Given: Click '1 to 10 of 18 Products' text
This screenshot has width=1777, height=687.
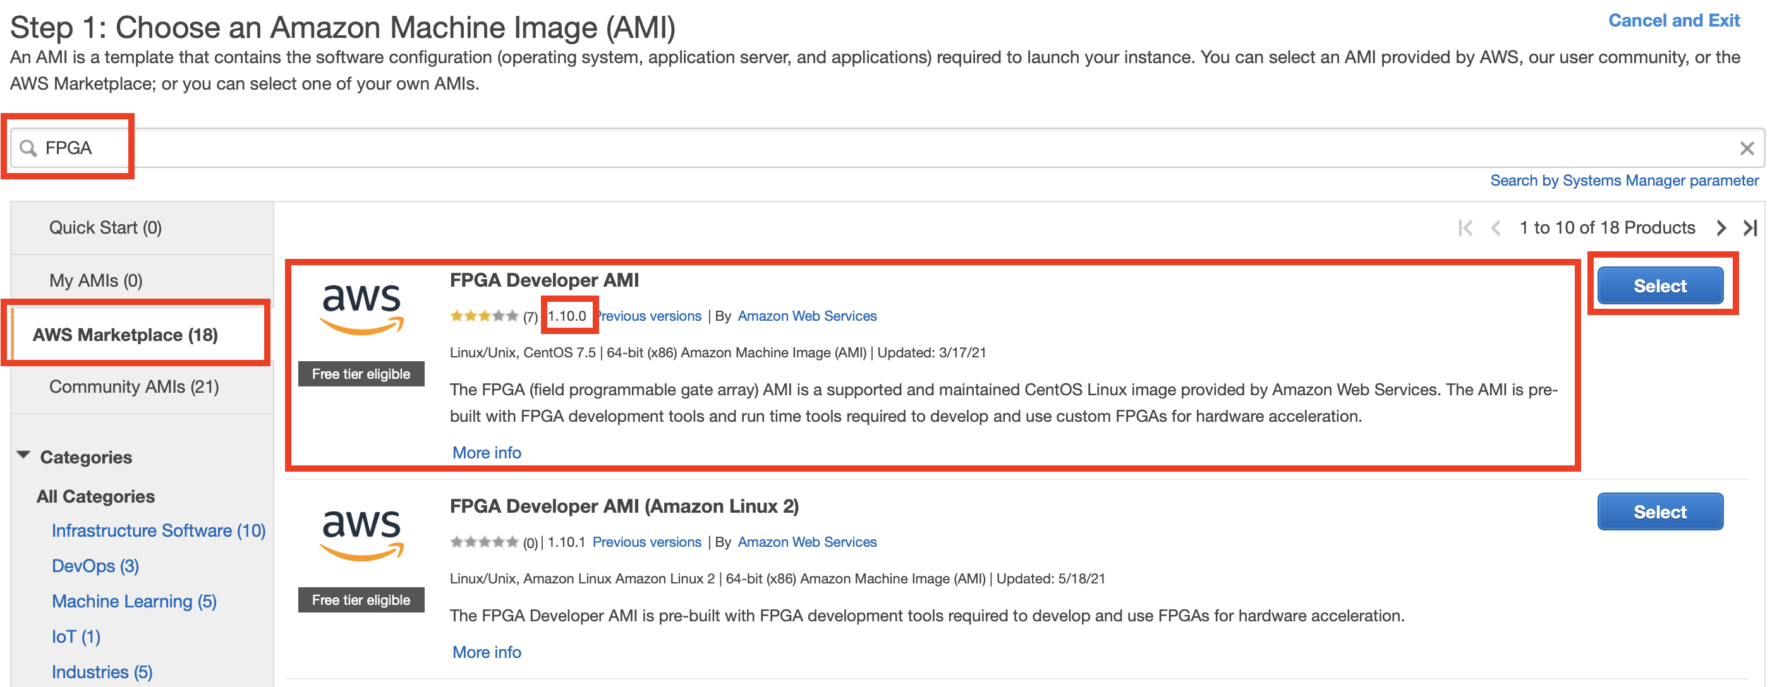Looking at the screenshot, I should pyautogui.click(x=1606, y=228).
